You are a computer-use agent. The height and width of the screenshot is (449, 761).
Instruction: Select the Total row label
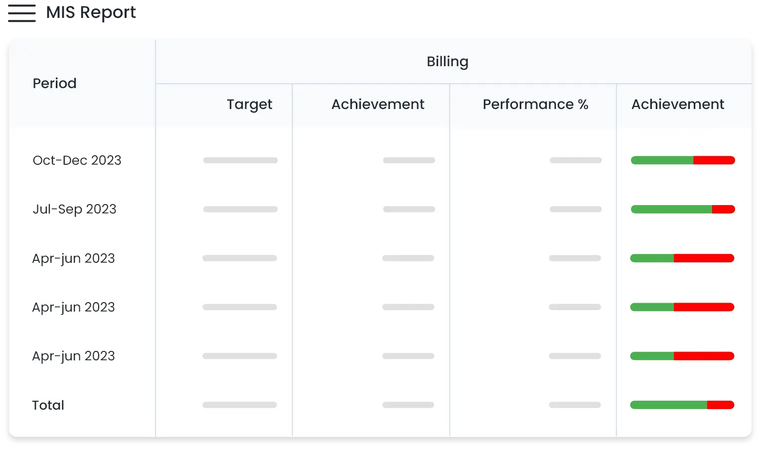pyautogui.click(x=48, y=405)
